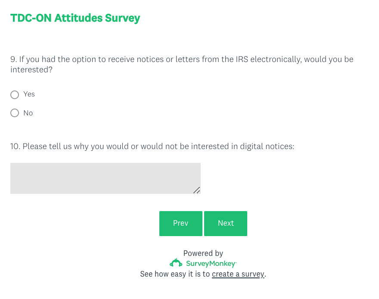
Task: Select the No radio button
Action: (x=15, y=113)
